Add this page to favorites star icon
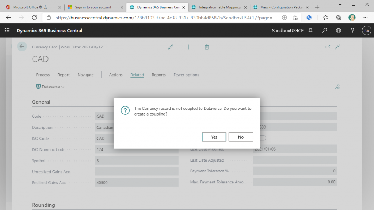Image resolution: width=374 pixels, height=210 pixels. 295,17
